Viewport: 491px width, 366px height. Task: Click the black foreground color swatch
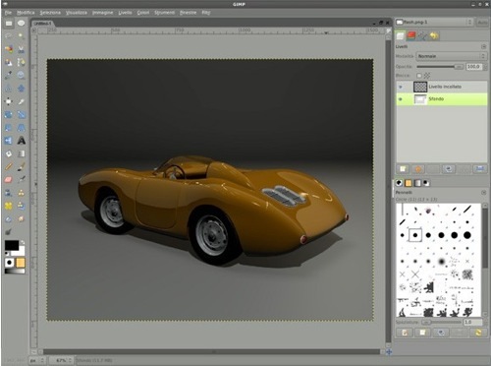12,245
